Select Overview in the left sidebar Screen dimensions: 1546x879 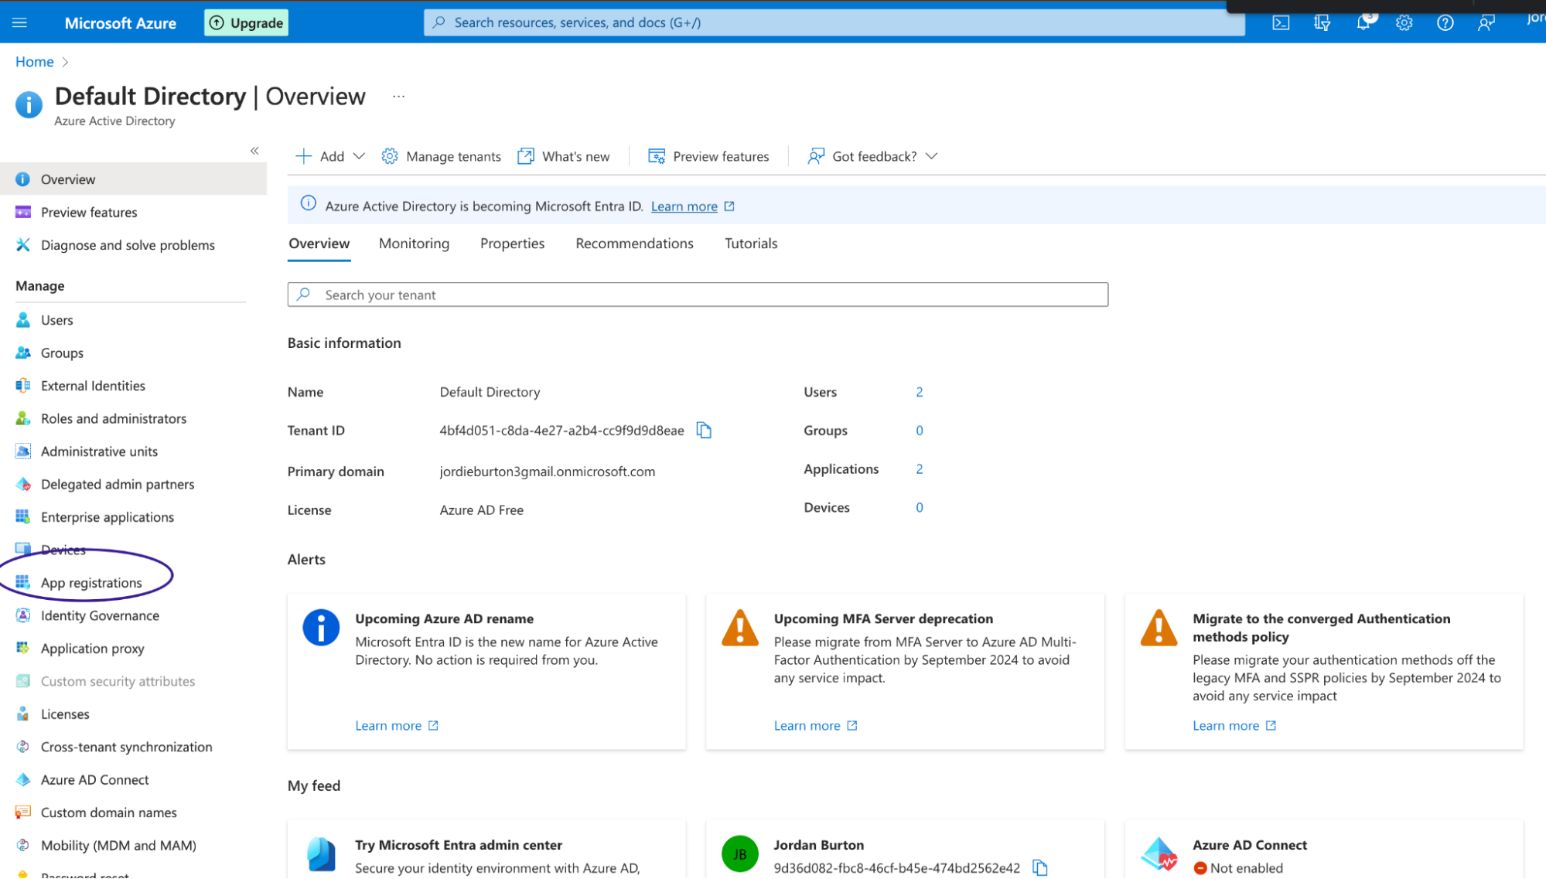point(133,179)
